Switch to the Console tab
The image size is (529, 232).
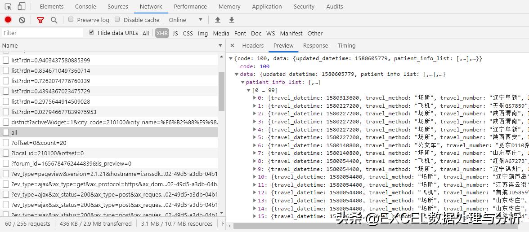pyautogui.click(x=85, y=7)
